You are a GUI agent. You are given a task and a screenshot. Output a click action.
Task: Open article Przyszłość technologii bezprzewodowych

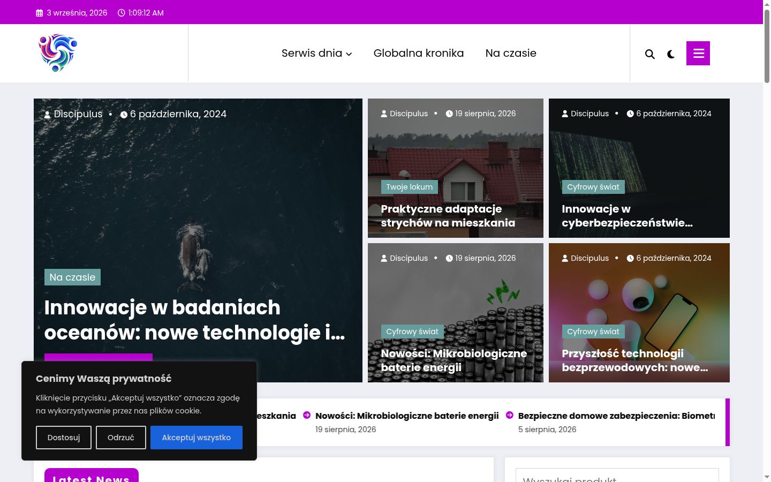(635, 360)
